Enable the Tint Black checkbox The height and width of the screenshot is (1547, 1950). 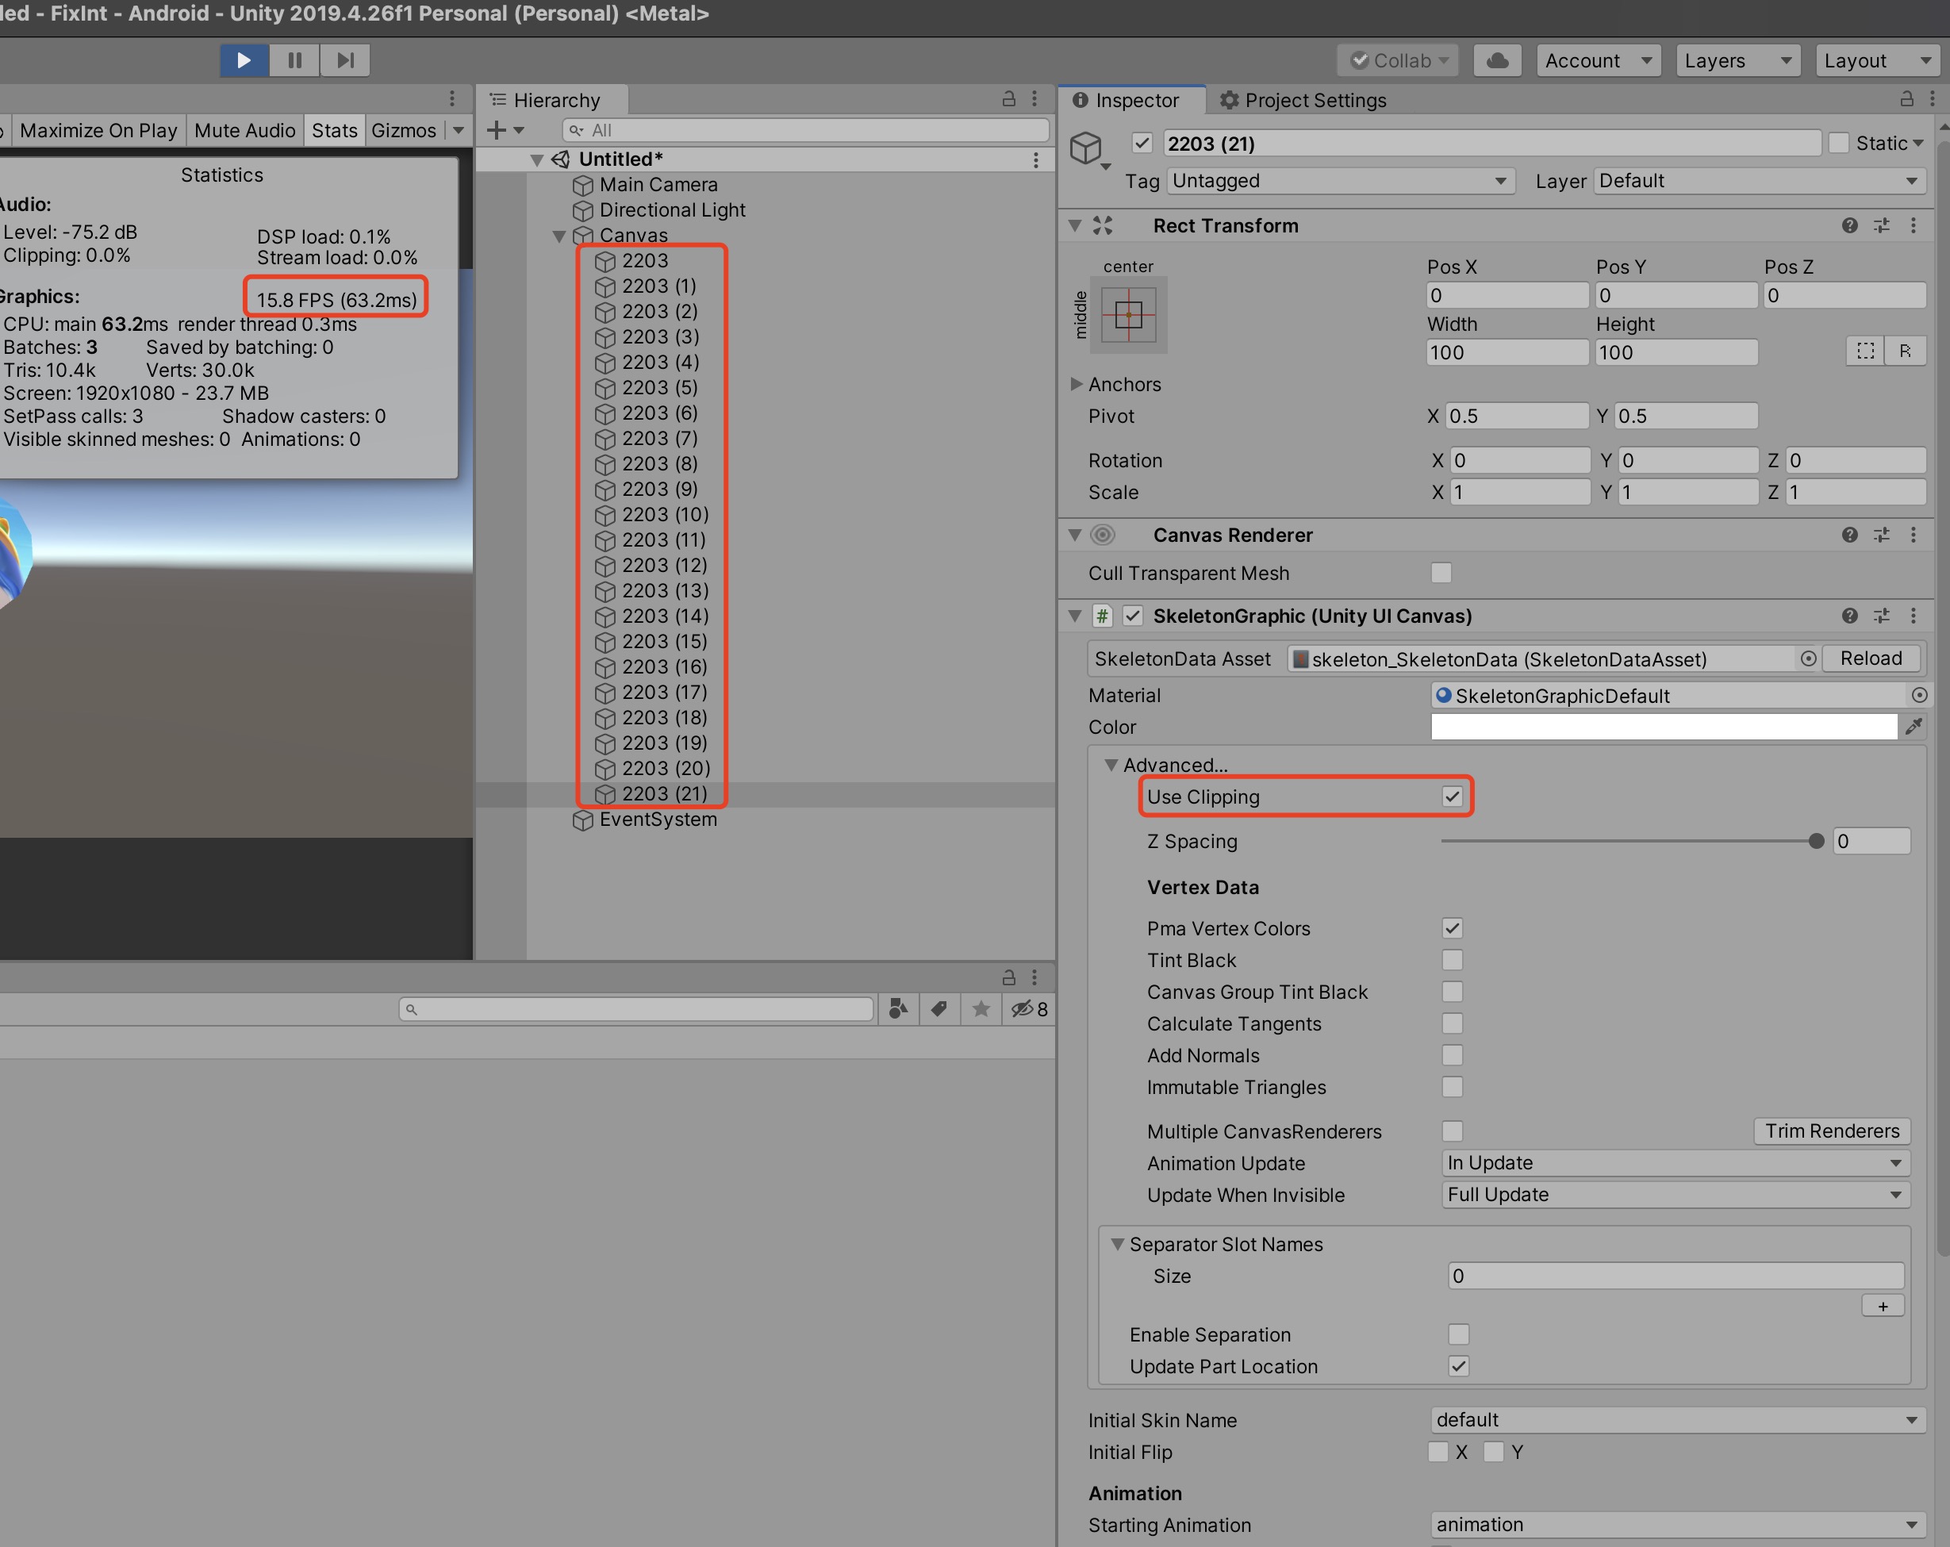pos(1453,960)
